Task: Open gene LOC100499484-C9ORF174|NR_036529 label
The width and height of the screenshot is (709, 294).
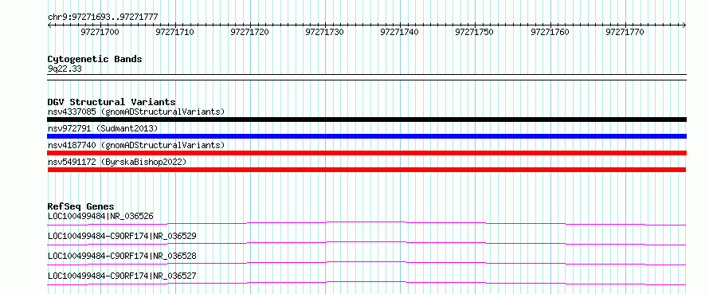Action: [x=122, y=236]
